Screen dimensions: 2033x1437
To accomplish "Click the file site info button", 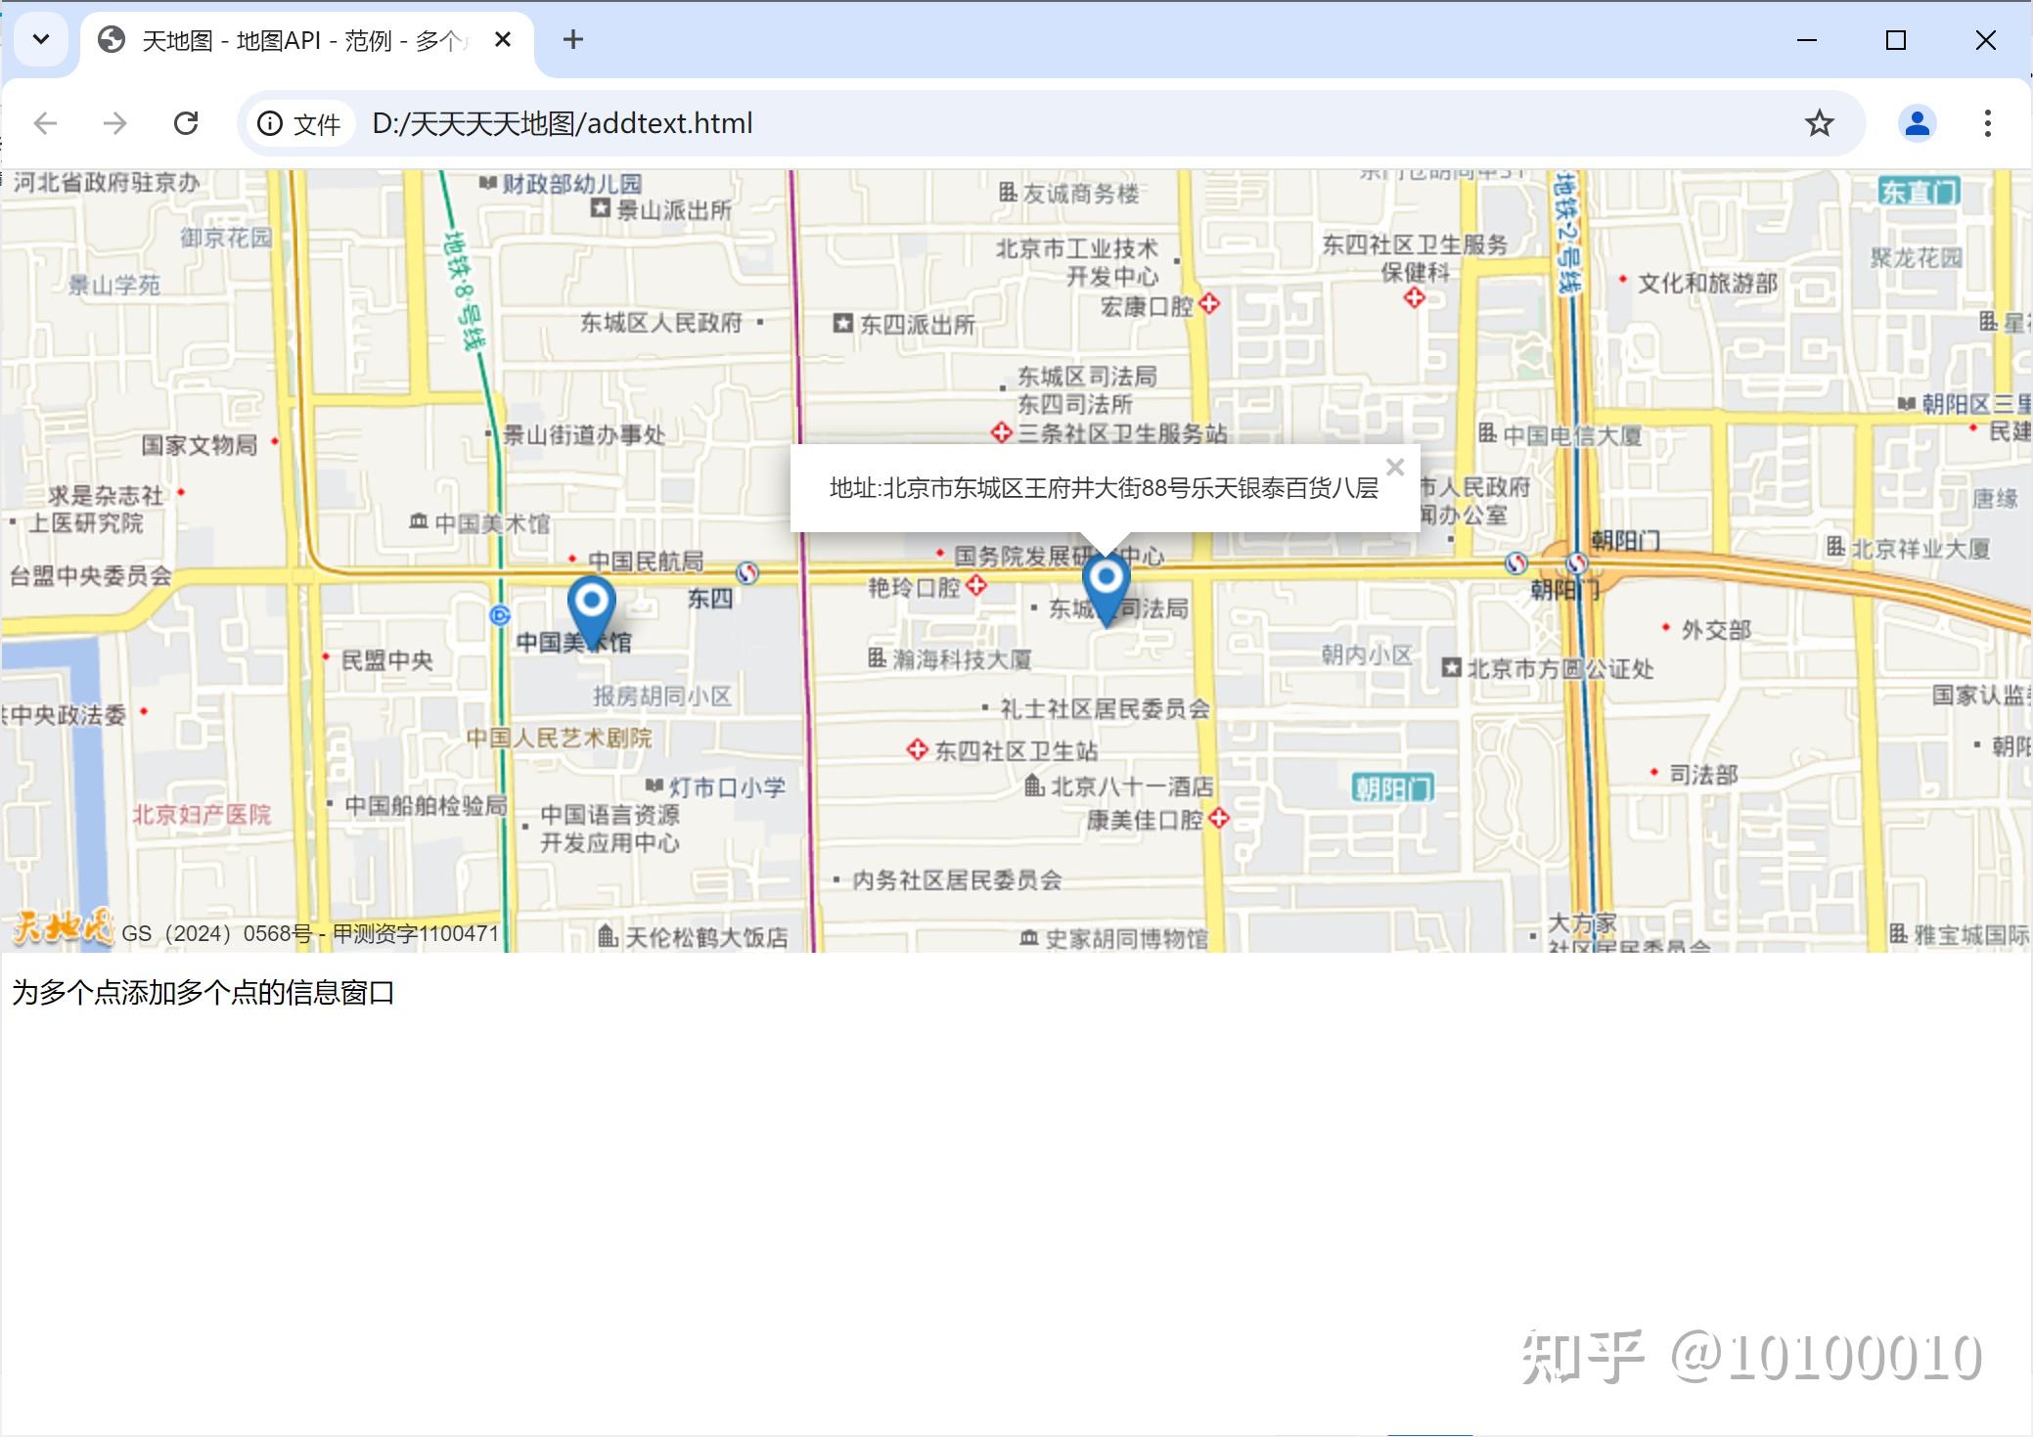I will click(x=299, y=123).
